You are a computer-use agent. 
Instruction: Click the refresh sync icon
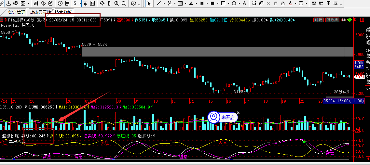(x=16, y=3)
